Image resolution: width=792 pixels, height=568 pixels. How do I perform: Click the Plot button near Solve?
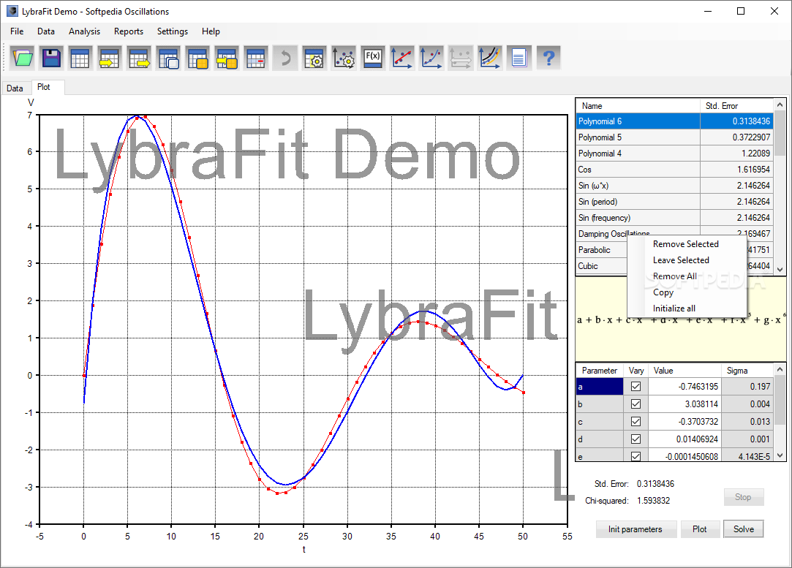point(700,529)
